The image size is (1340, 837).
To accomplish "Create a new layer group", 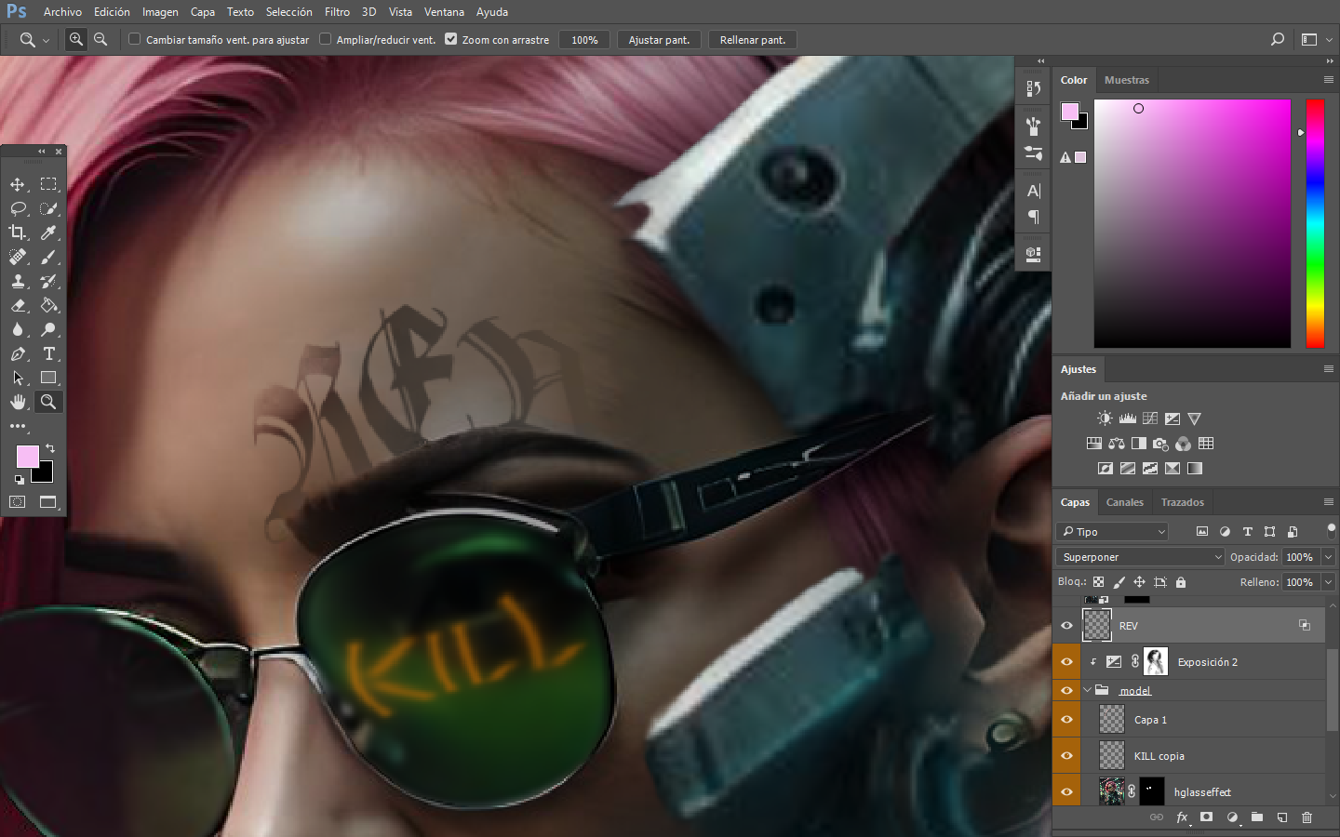I will (1256, 817).
